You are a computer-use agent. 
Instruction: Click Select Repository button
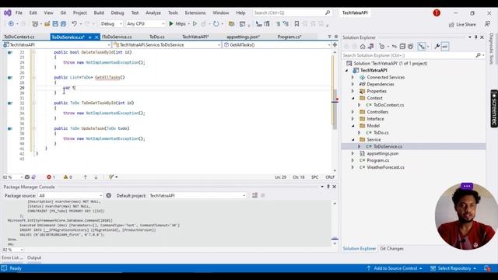pos(454,268)
